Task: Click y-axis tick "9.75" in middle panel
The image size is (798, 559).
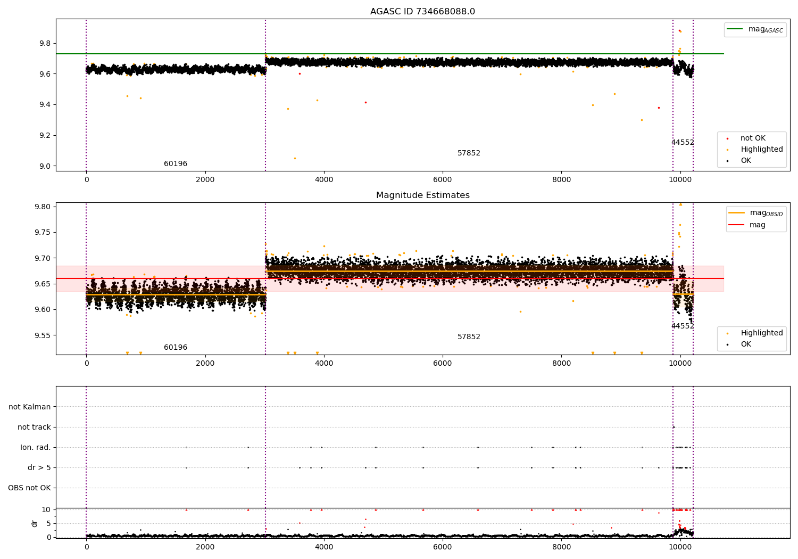Action: click(x=43, y=233)
